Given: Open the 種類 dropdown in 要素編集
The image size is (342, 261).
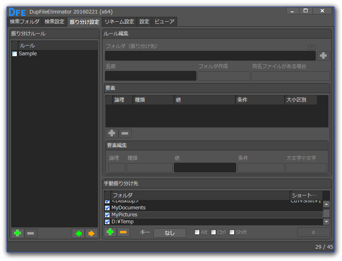Looking at the screenshot, I should (150, 168).
